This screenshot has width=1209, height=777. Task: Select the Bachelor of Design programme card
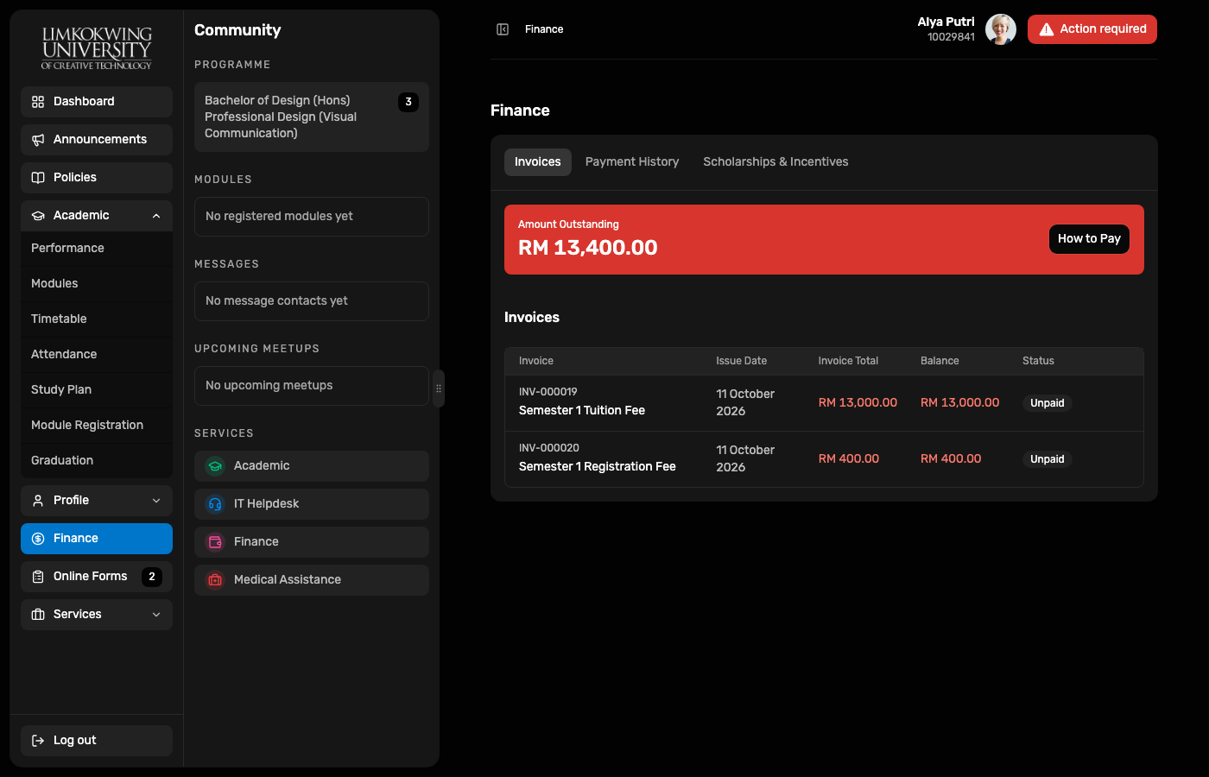click(312, 117)
